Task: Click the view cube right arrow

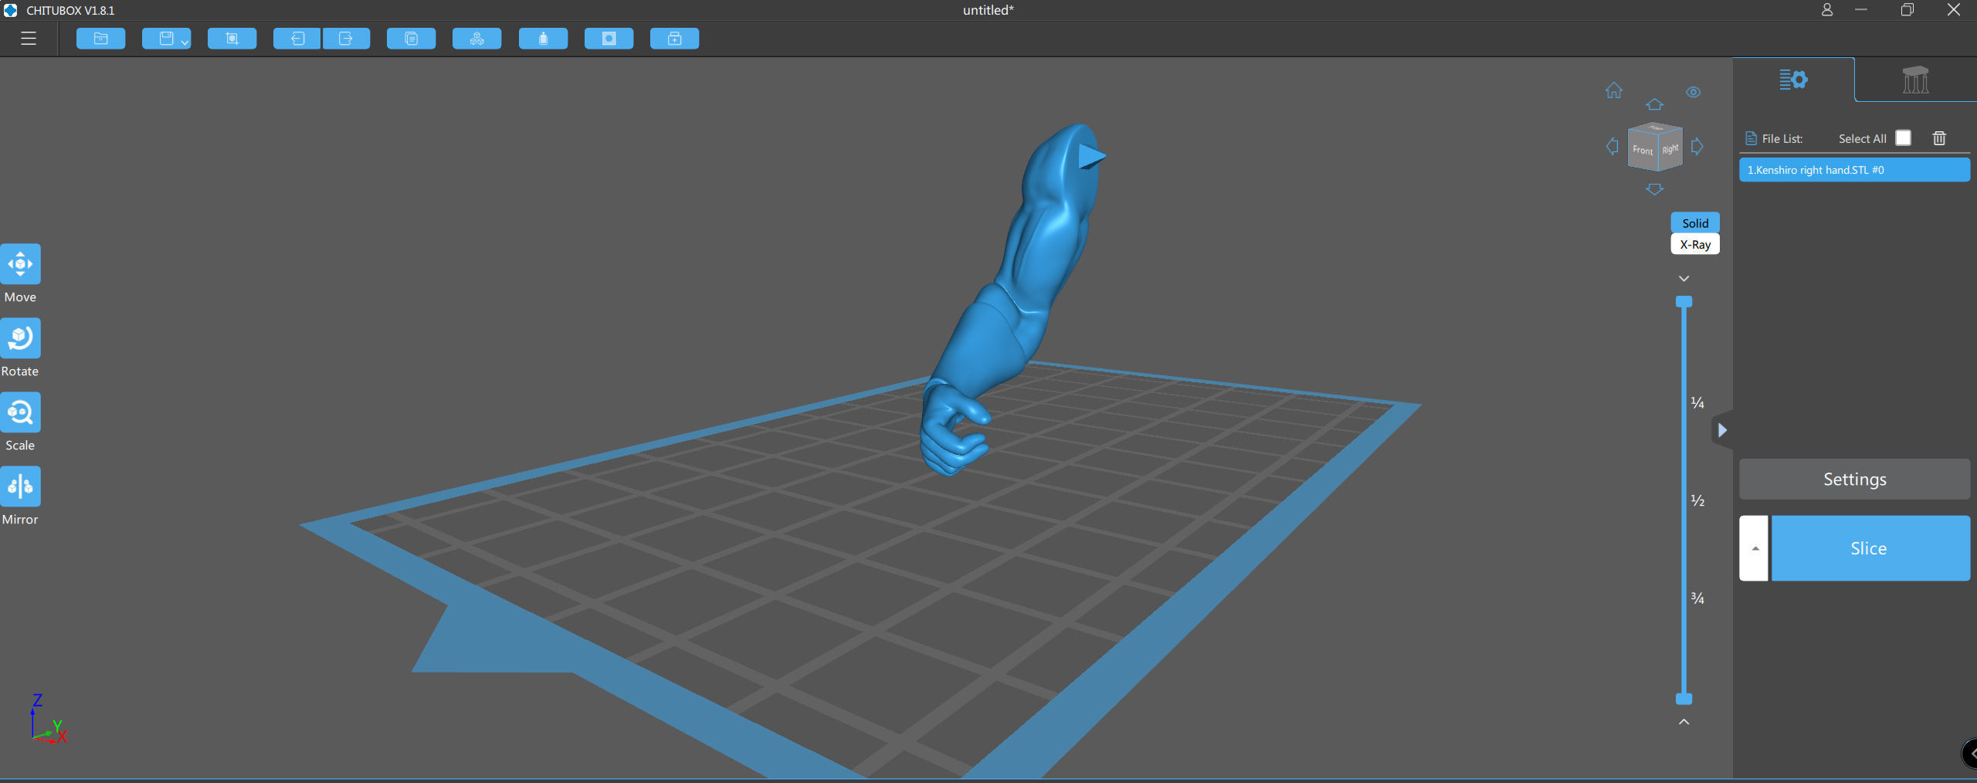Action: (x=1697, y=146)
